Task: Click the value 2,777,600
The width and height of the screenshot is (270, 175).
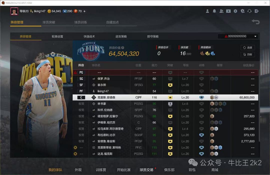Action: (x=248, y=141)
